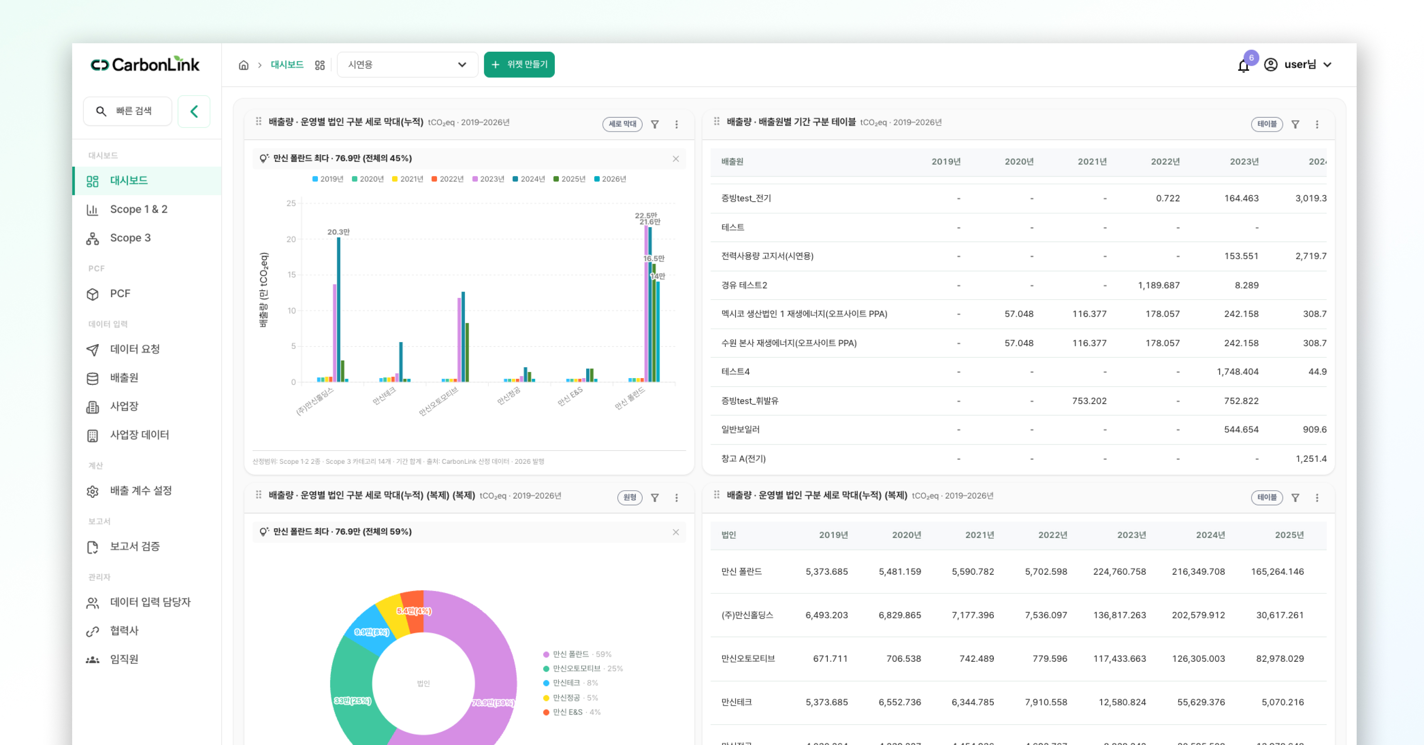This screenshot has width=1424, height=745.
Task: Toggle the 2024년 series in the bar chart legend
Action: (x=529, y=179)
